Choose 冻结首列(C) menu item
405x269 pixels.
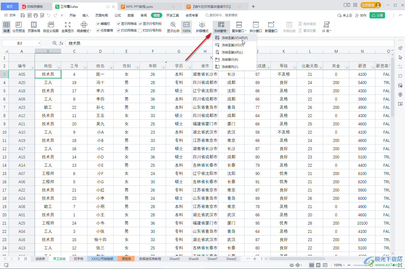tap(235, 67)
